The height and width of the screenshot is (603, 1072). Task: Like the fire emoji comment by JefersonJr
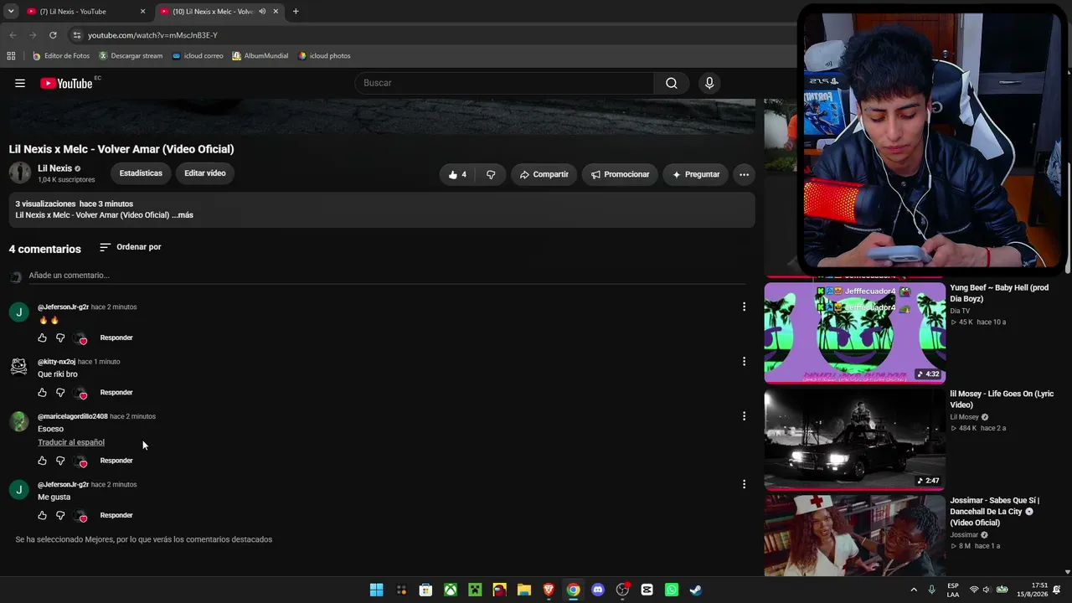point(43,338)
